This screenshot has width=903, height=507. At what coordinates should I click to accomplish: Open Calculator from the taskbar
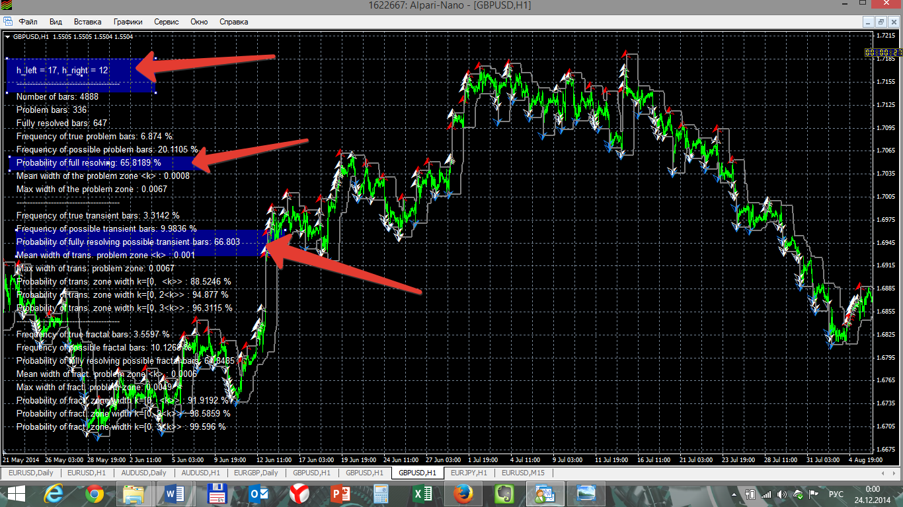pyautogui.click(x=381, y=494)
